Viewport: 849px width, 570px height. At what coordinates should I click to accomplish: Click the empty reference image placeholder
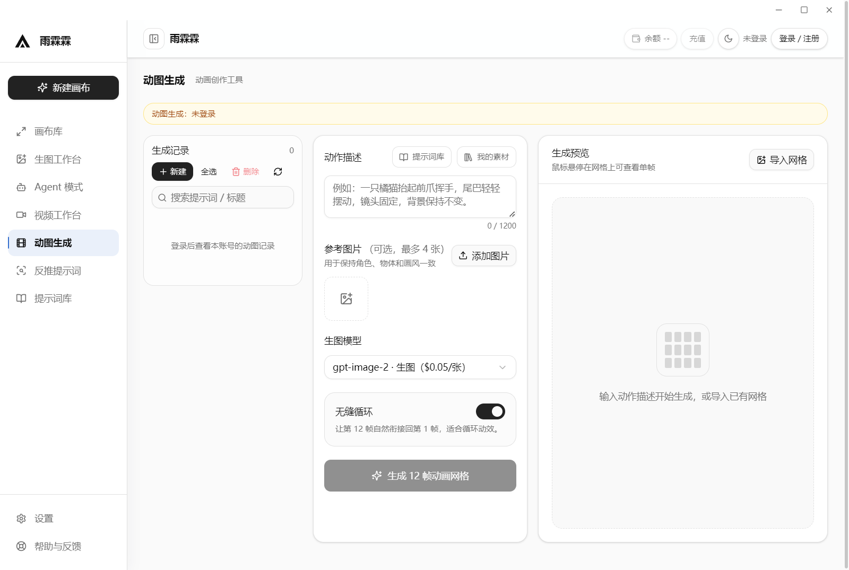click(346, 299)
